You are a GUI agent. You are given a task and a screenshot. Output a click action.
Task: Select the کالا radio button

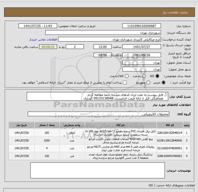(x=157, y=76)
